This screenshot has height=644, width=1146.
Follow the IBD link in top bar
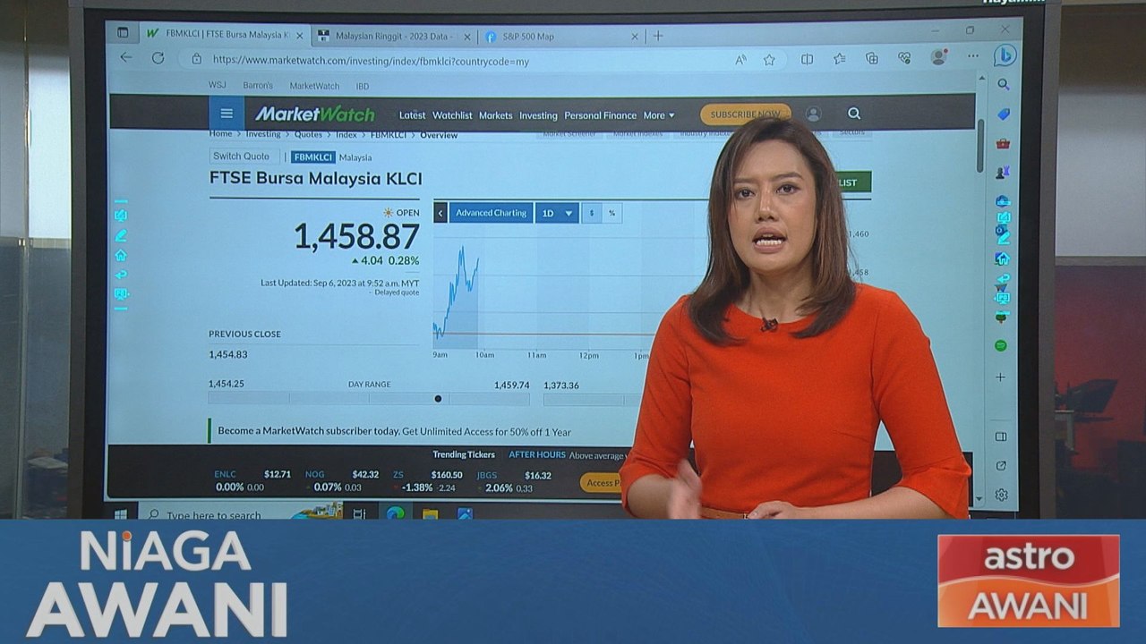point(362,86)
